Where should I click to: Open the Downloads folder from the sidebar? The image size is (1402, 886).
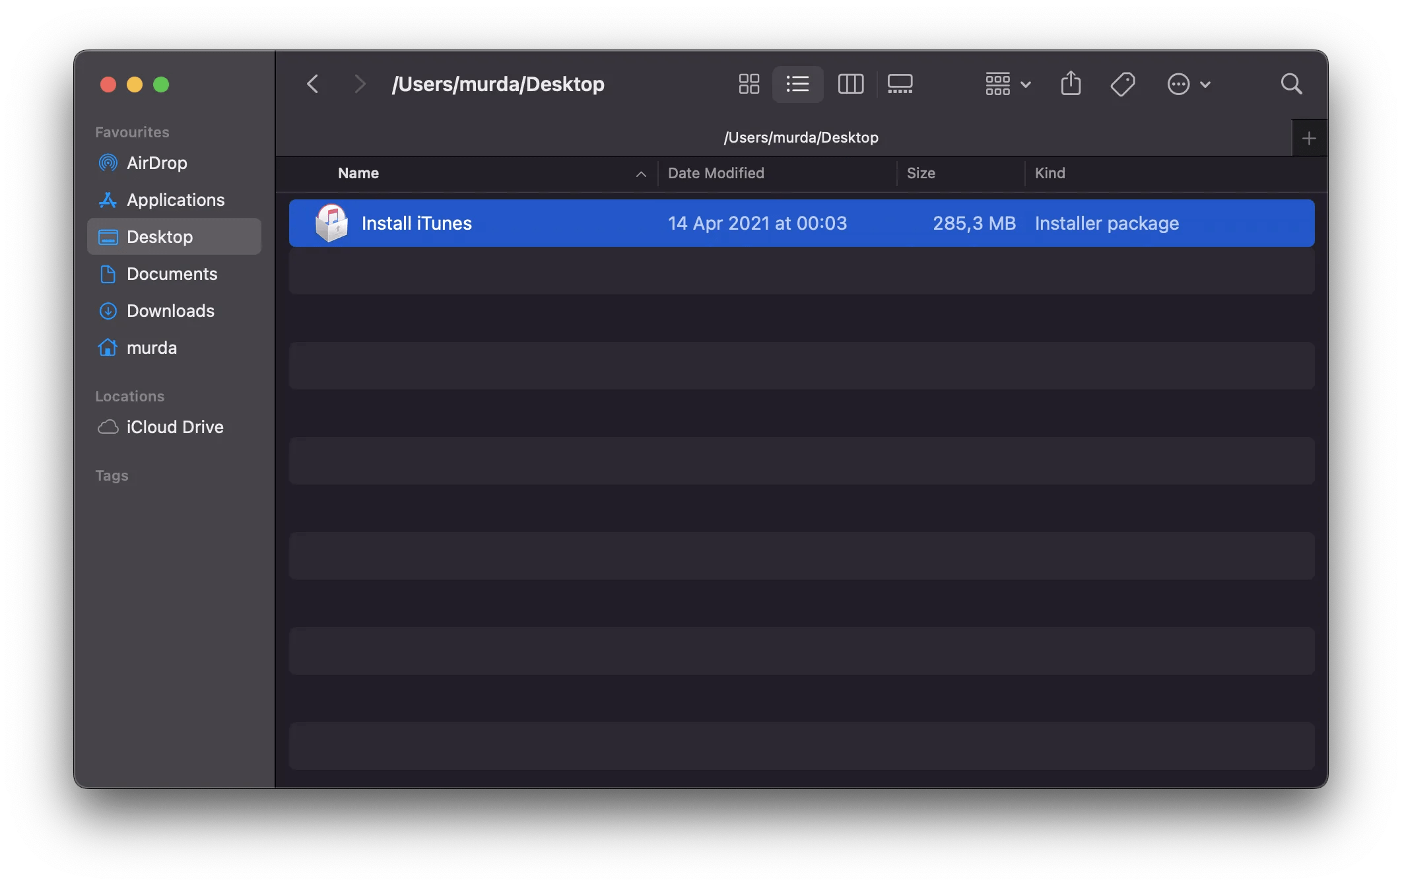click(170, 310)
